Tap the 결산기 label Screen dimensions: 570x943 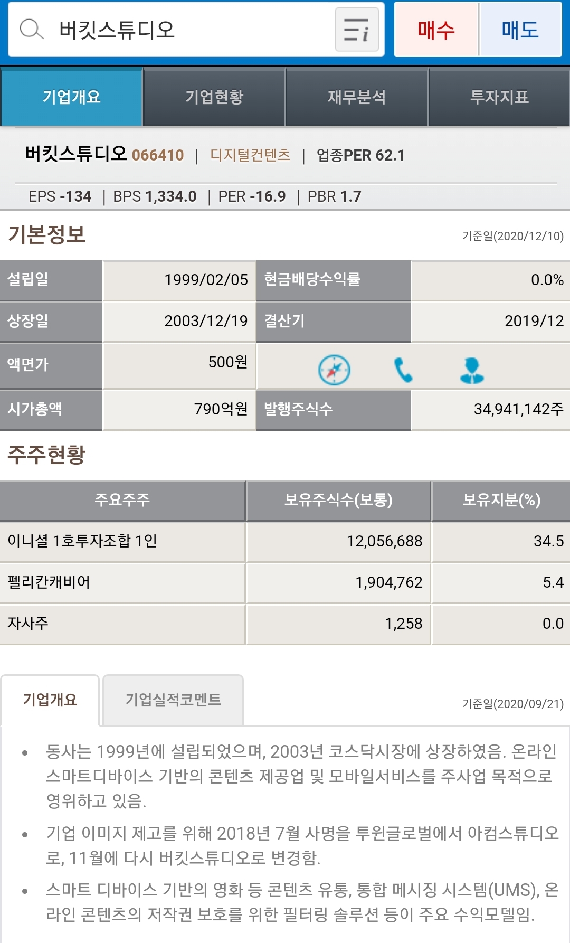[334, 321]
